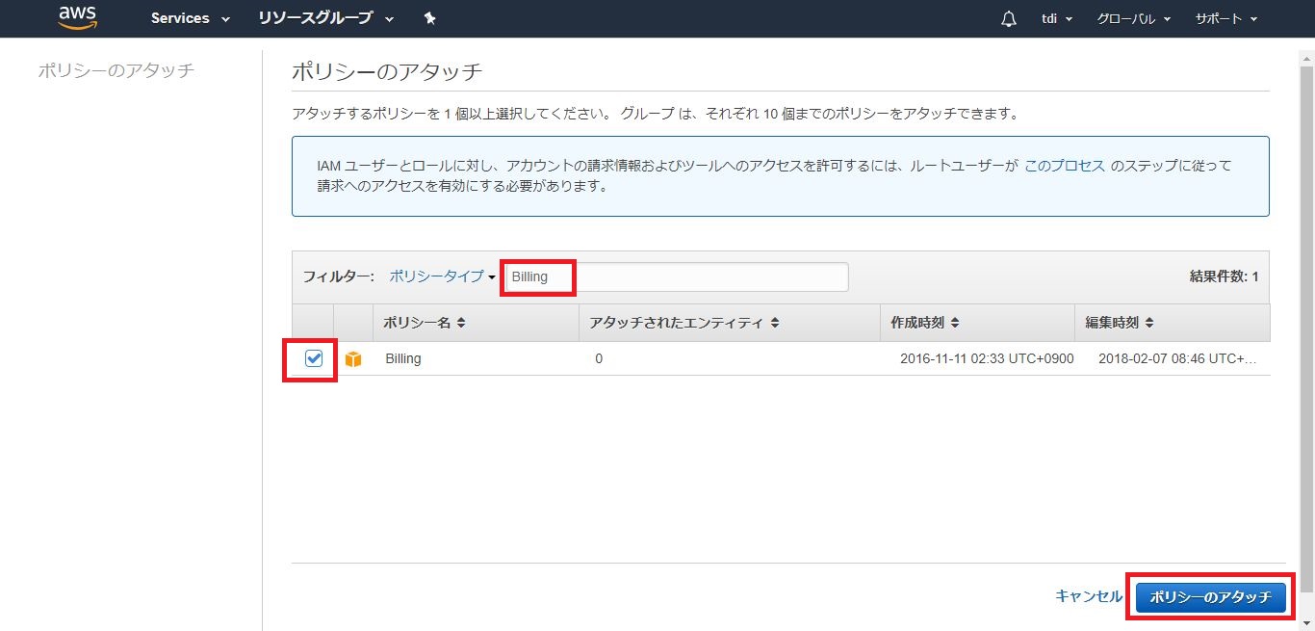Uncheck the Billing policy checkbox
Screen dimensions: 1315x631
click(x=314, y=358)
